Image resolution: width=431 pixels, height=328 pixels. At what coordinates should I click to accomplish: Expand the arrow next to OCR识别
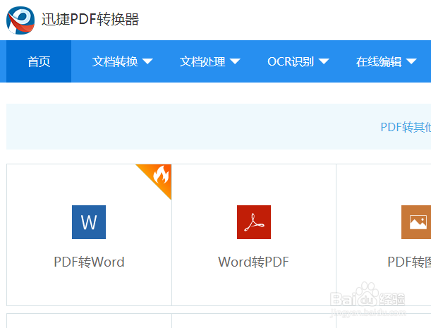click(324, 61)
